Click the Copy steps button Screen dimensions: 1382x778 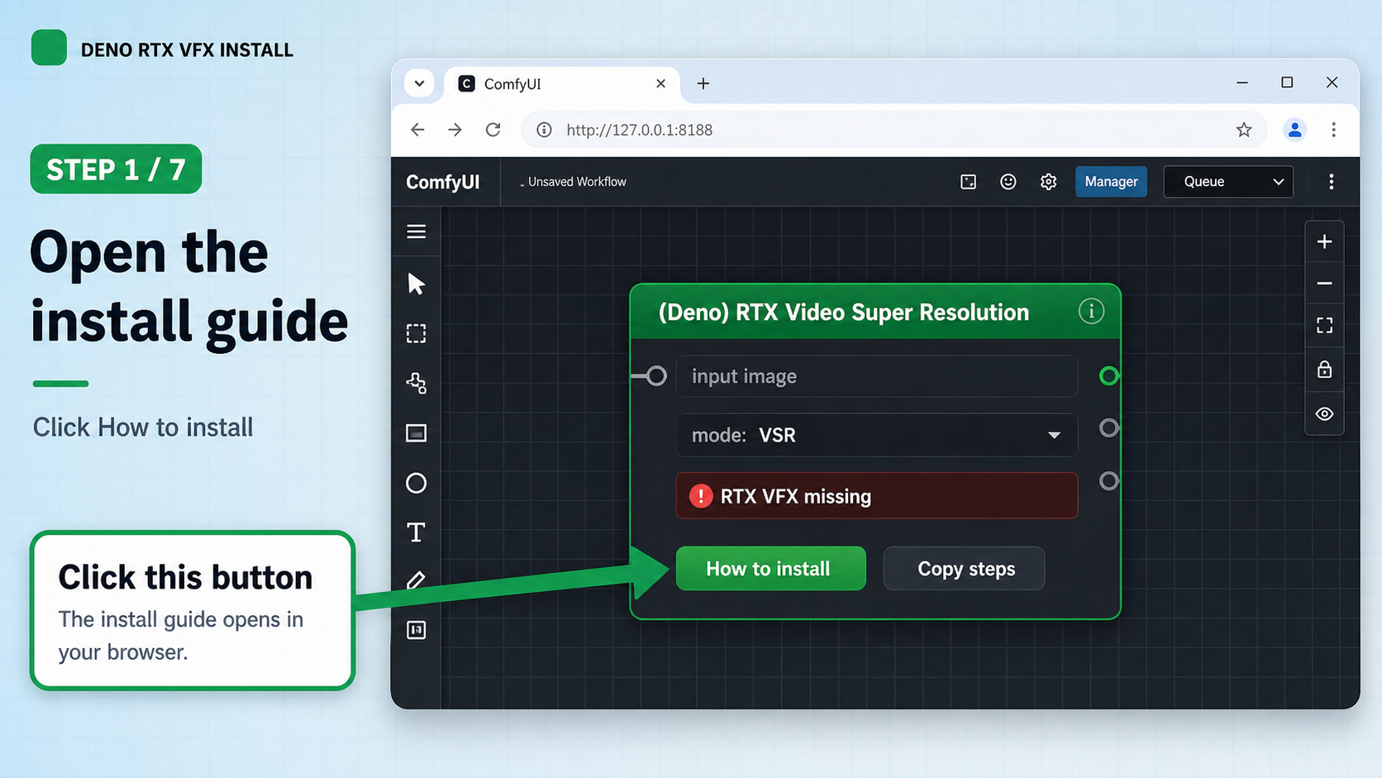click(964, 569)
